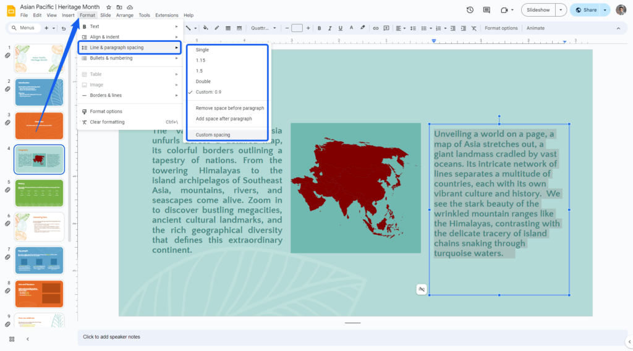Click the fill color paint bucket icon

[206, 28]
